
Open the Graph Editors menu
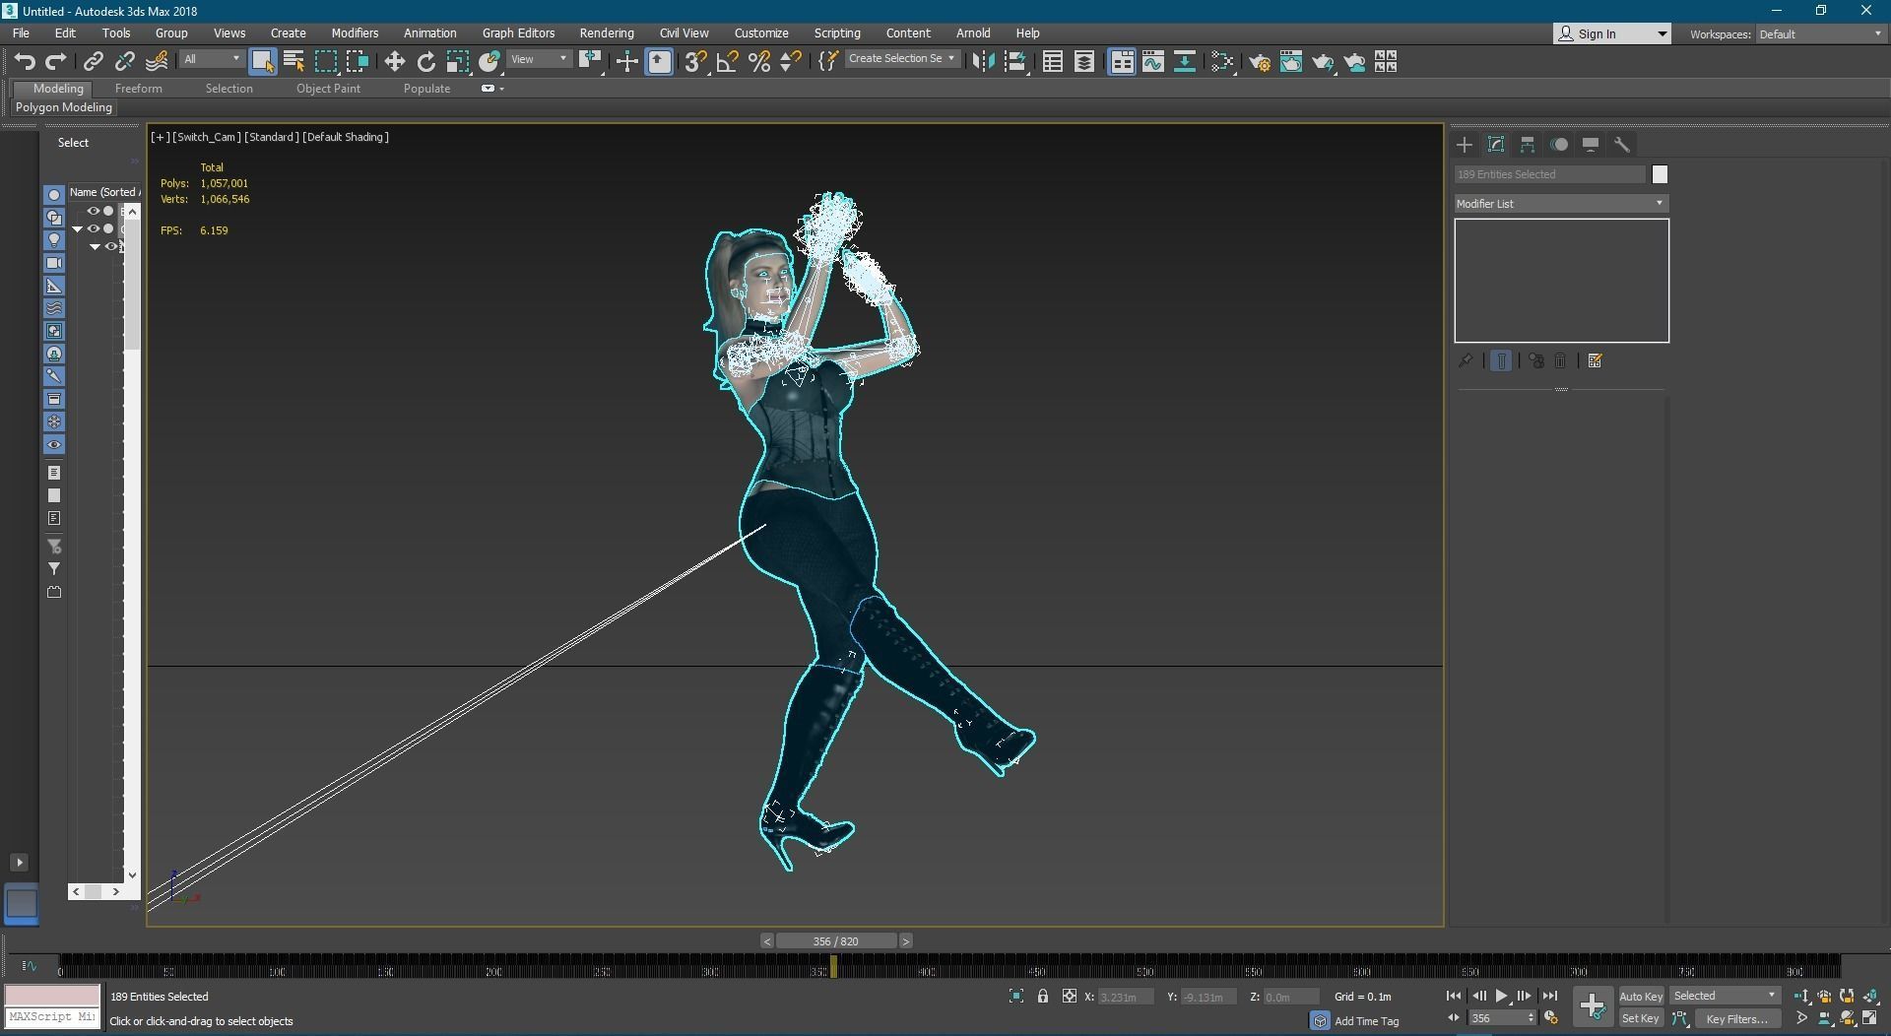pyautogui.click(x=518, y=33)
